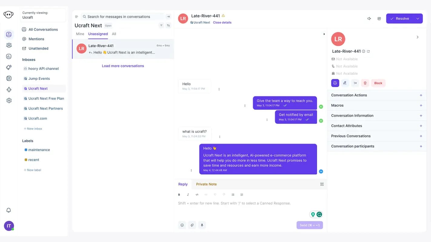Toggle italic formatting in reply editor

pyautogui.click(x=188, y=195)
